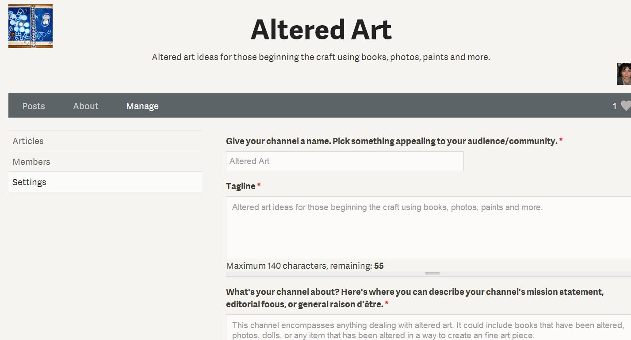Go to Members in the sidebar
631x340 pixels.
[x=31, y=162]
